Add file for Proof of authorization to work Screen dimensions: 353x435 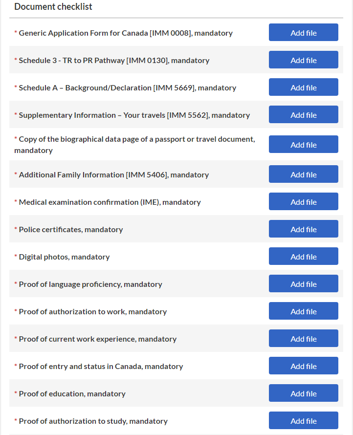click(303, 311)
